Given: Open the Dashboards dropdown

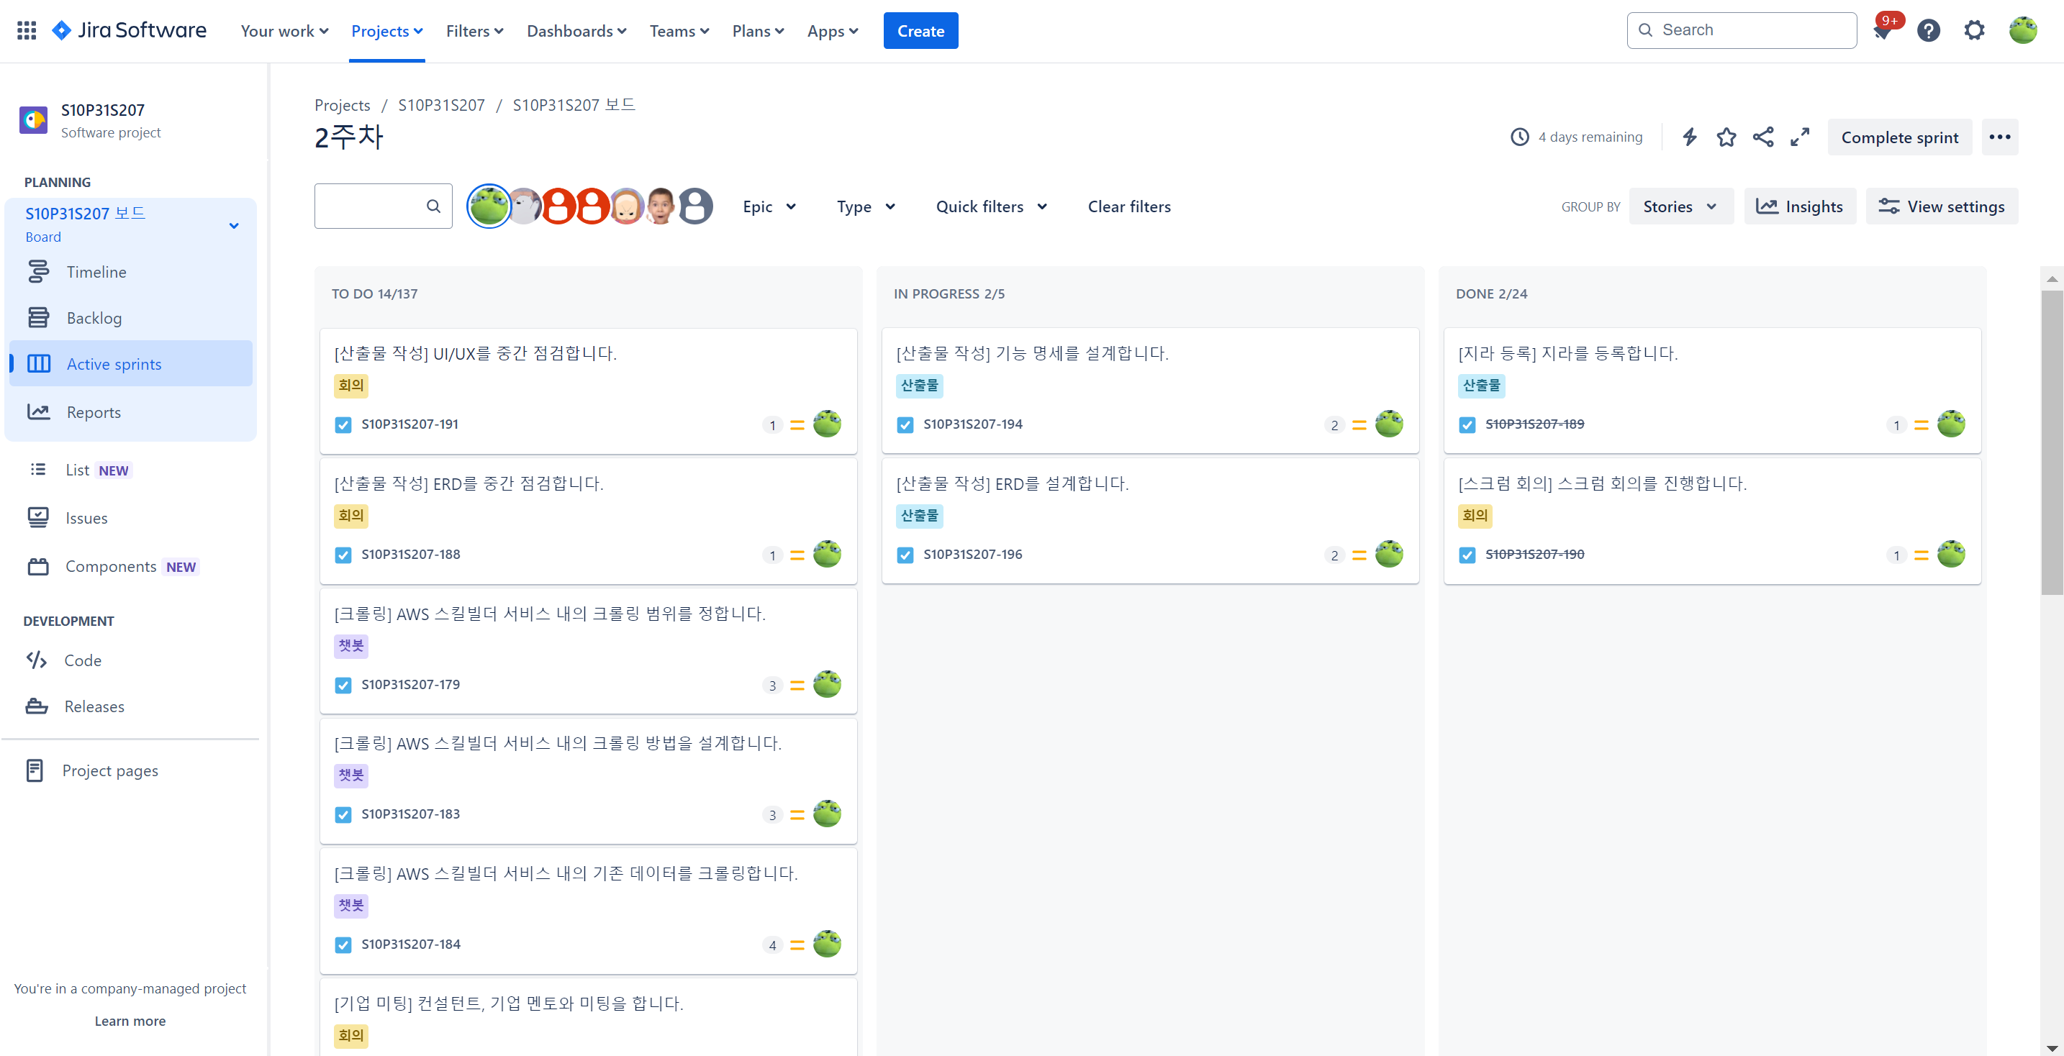Looking at the screenshot, I should click(x=576, y=31).
